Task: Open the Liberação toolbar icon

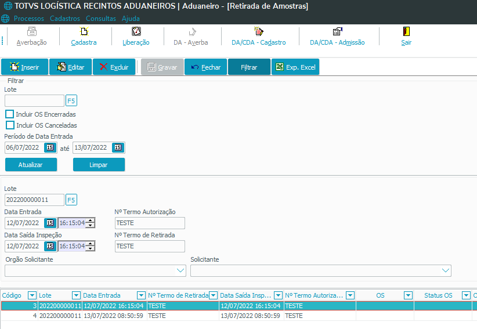Action: pyautogui.click(x=136, y=36)
